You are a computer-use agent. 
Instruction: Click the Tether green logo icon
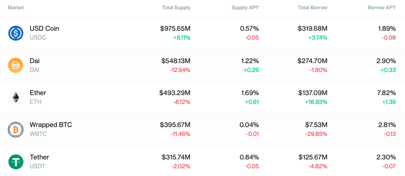(x=16, y=162)
